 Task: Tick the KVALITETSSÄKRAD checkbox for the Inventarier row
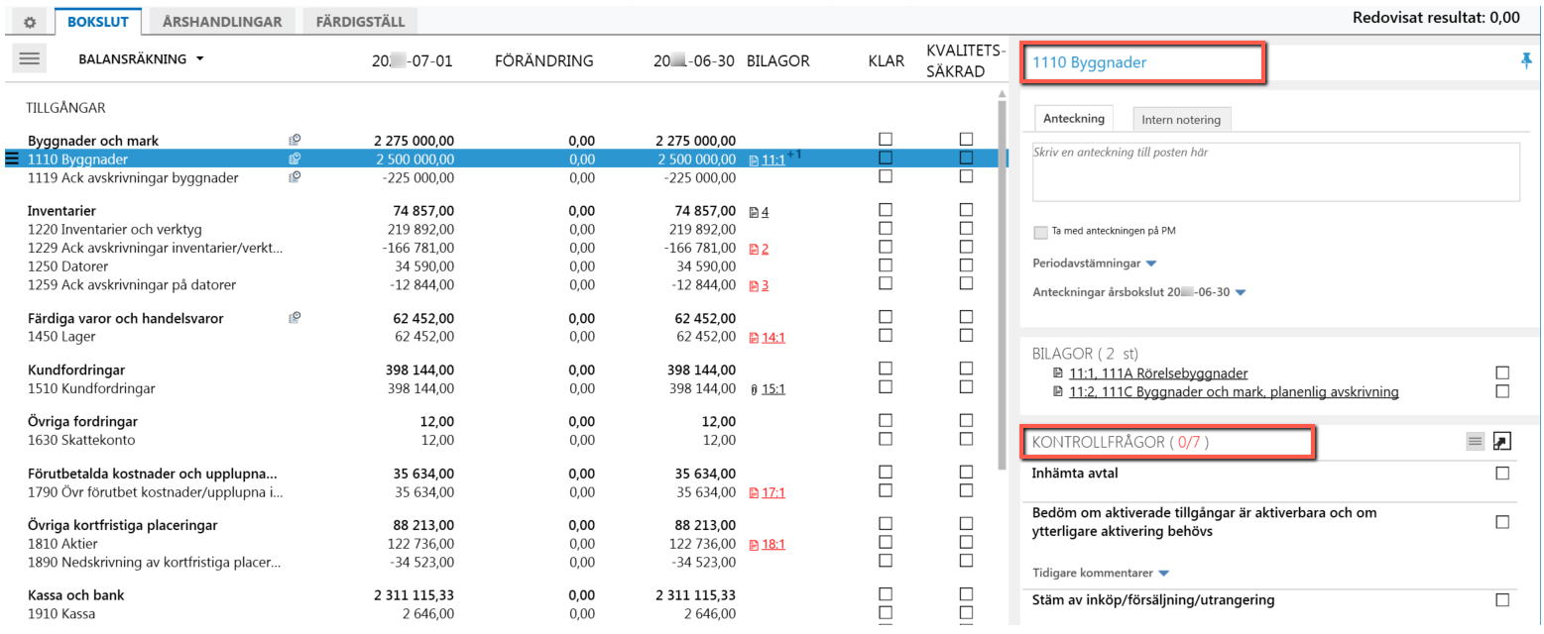point(966,211)
